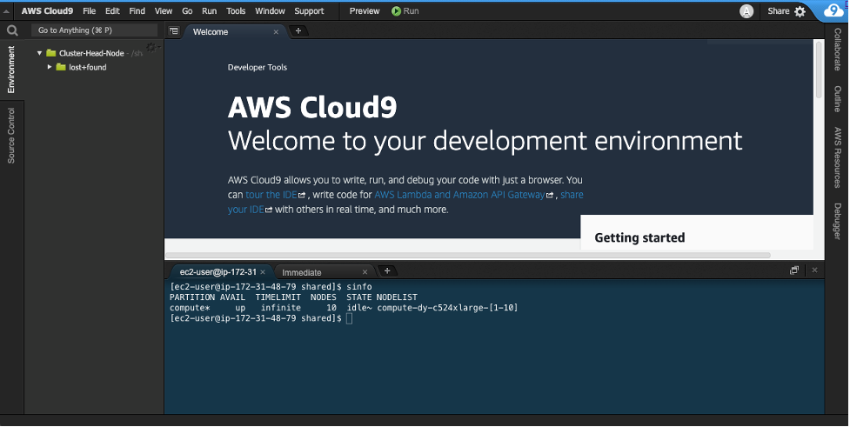This screenshot has width=850, height=427.
Task: Click the green Run play icon
Action: 396,10
